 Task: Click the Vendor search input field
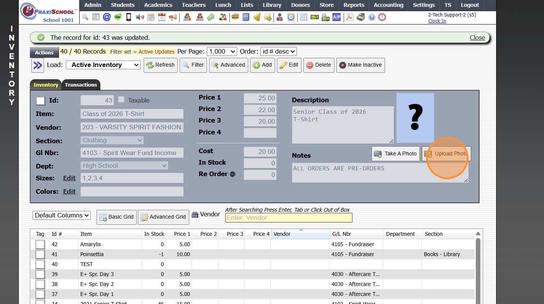pyautogui.click(x=288, y=217)
